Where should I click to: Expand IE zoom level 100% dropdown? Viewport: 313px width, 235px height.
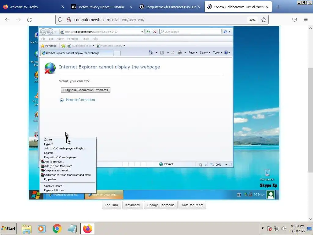click(226, 165)
